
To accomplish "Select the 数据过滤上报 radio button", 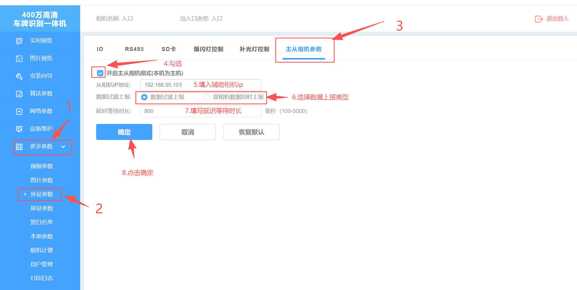I will point(144,97).
